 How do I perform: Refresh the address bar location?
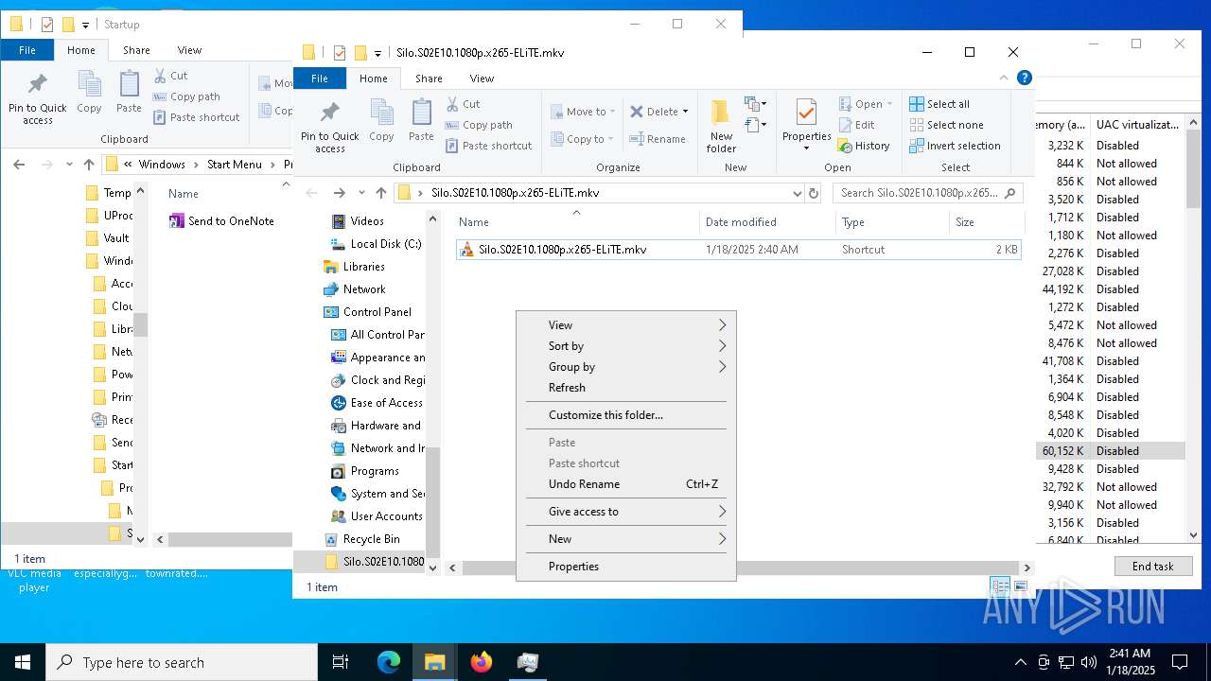point(813,193)
